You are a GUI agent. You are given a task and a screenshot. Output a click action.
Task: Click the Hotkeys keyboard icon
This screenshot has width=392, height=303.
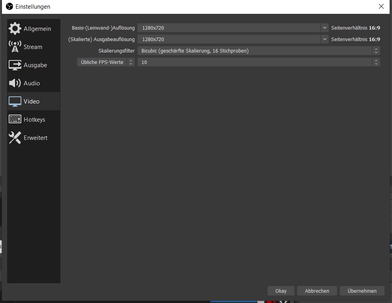pyautogui.click(x=15, y=119)
